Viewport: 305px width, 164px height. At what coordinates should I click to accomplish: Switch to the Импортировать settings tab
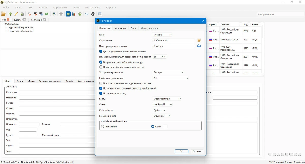[x=149, y=28]
